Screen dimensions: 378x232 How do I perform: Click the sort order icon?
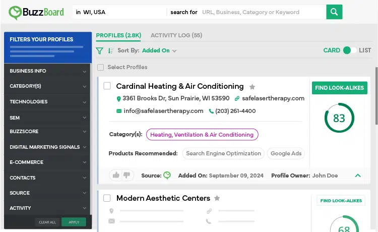pyautogui.click(x=111, y=50)
